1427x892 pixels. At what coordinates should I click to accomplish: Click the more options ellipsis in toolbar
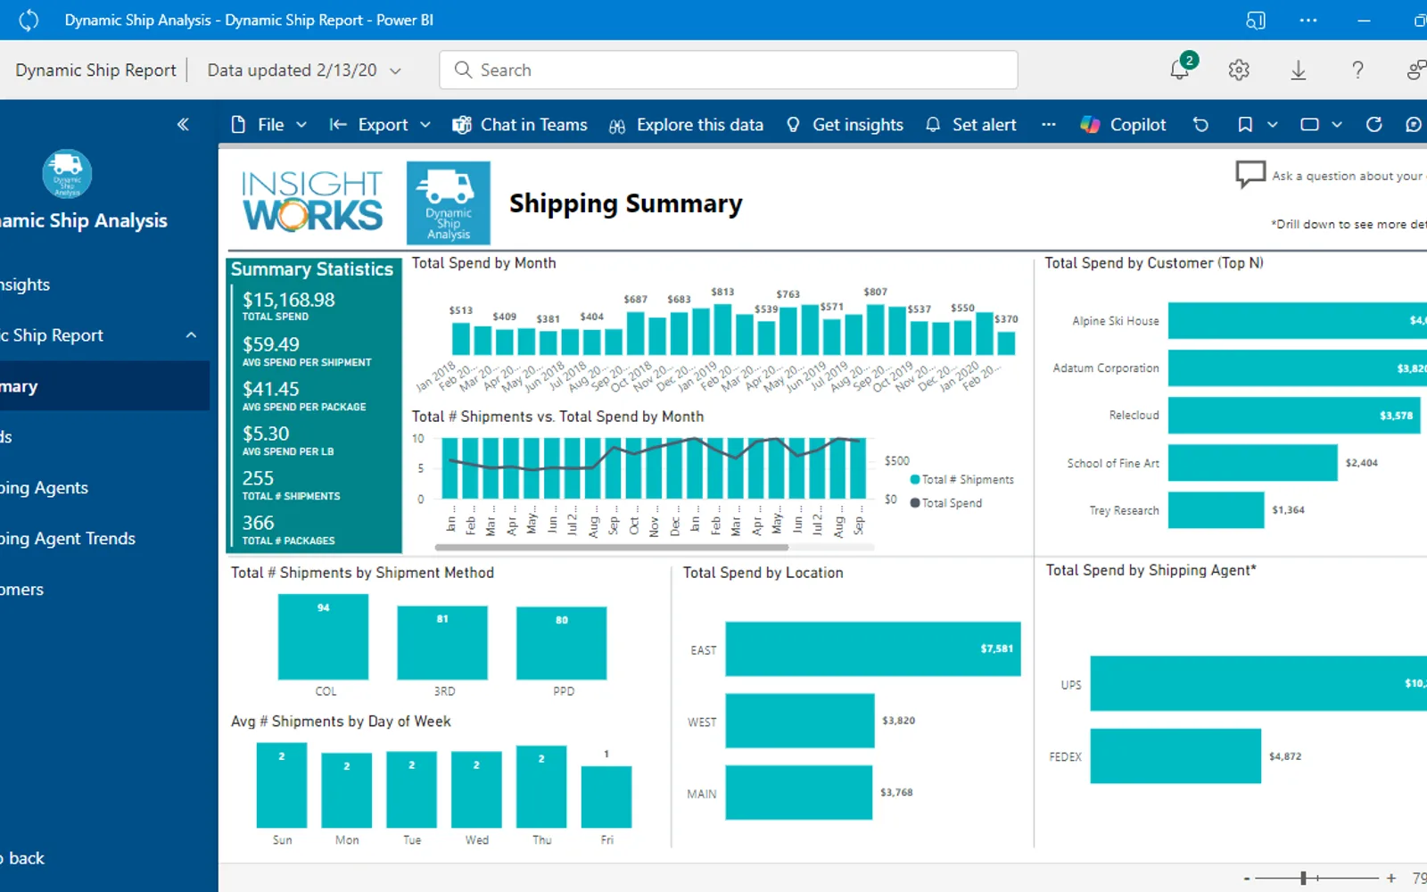(1049, 125)
